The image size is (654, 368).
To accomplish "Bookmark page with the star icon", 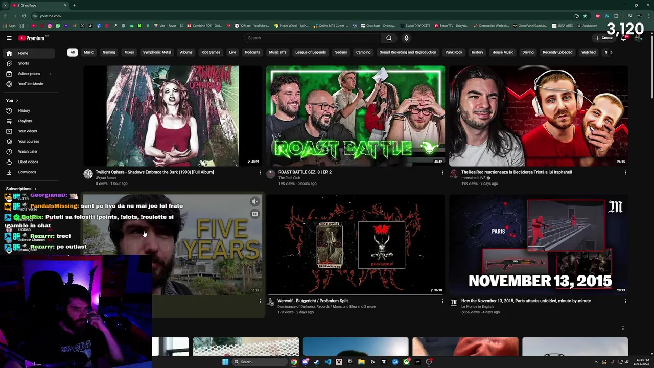I will pos(585,16).
